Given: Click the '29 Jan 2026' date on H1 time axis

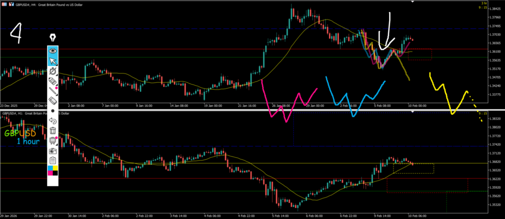Looking at the screenshot, I should [x=8, y=216].
